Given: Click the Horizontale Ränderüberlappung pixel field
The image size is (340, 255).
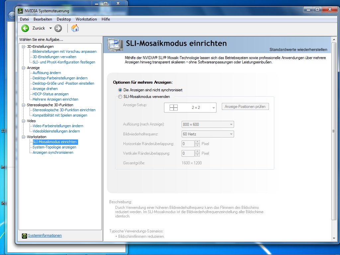Looking at the screenshot, I should point(188,144).
